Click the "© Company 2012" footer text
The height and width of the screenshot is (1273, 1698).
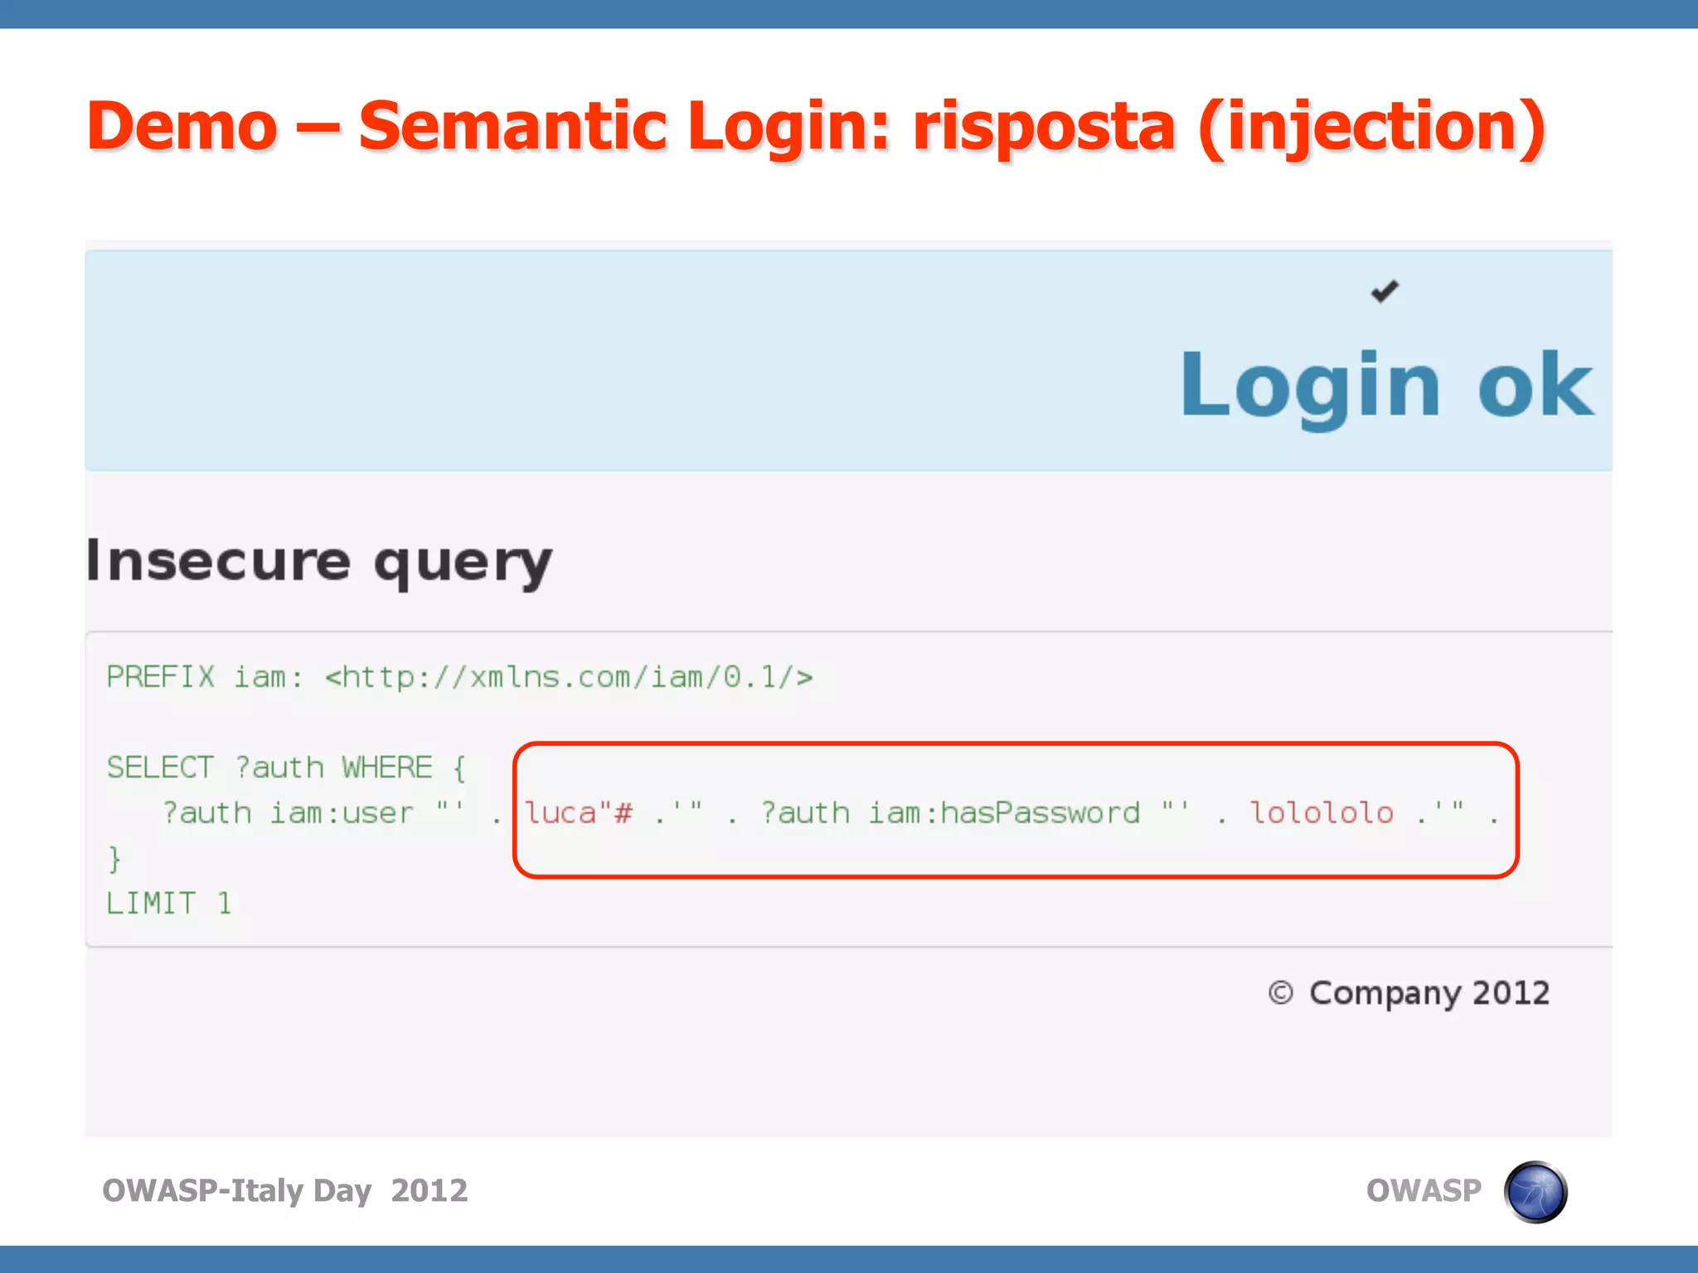tap(1409, 993)
